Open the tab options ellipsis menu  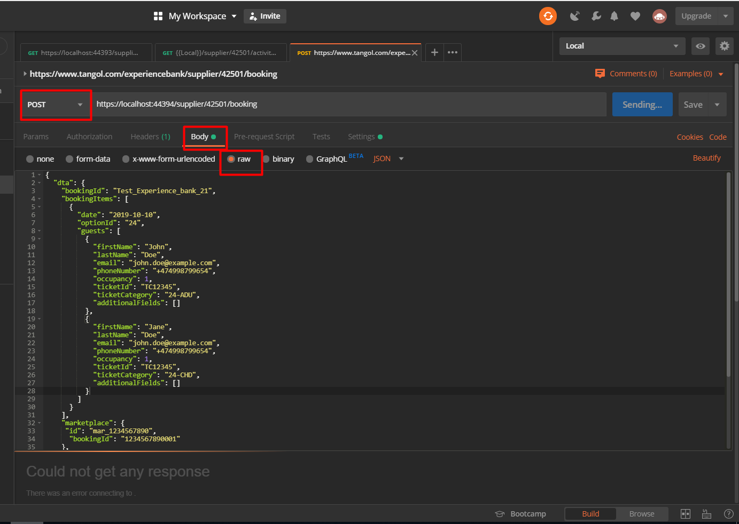pos(453,52)
